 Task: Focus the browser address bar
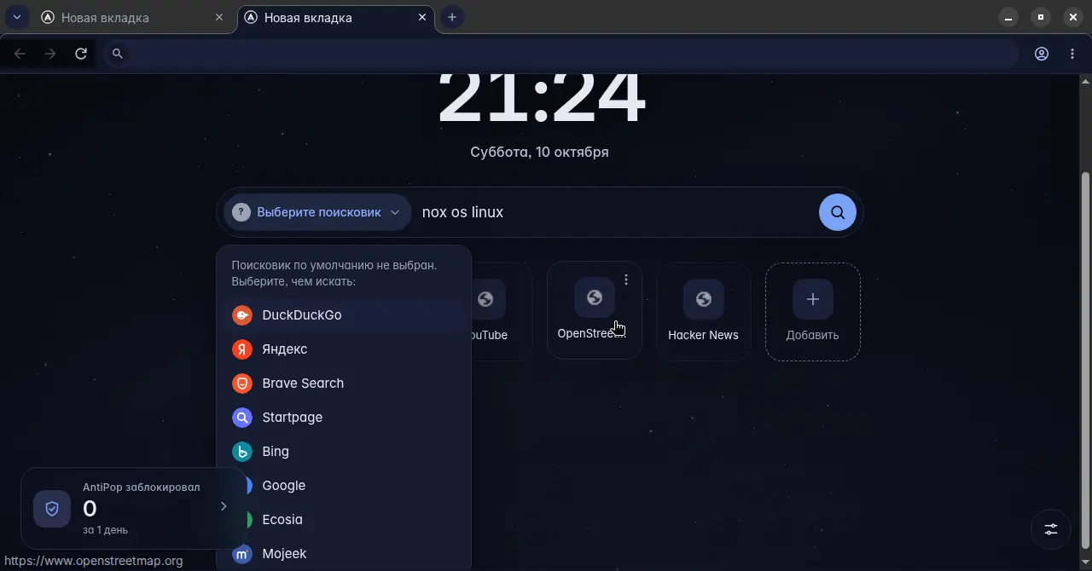[563, 54]
